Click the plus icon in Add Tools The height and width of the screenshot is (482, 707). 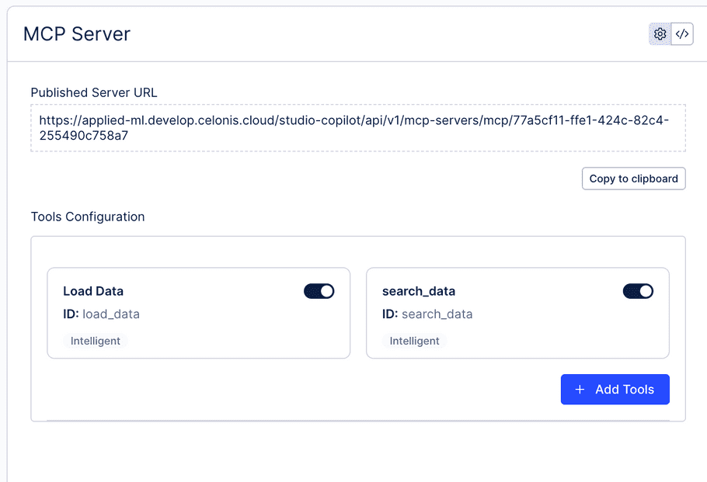(x=580, y=390)
